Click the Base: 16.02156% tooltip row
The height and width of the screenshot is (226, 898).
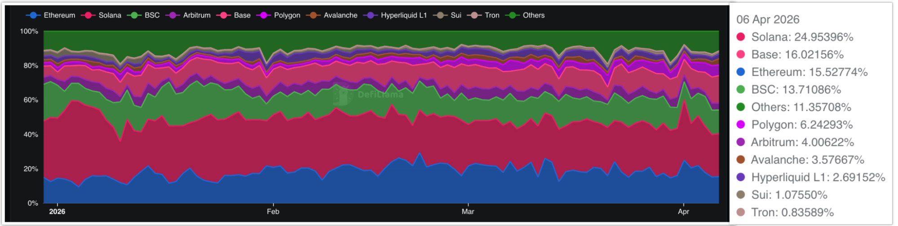[797, 54]
